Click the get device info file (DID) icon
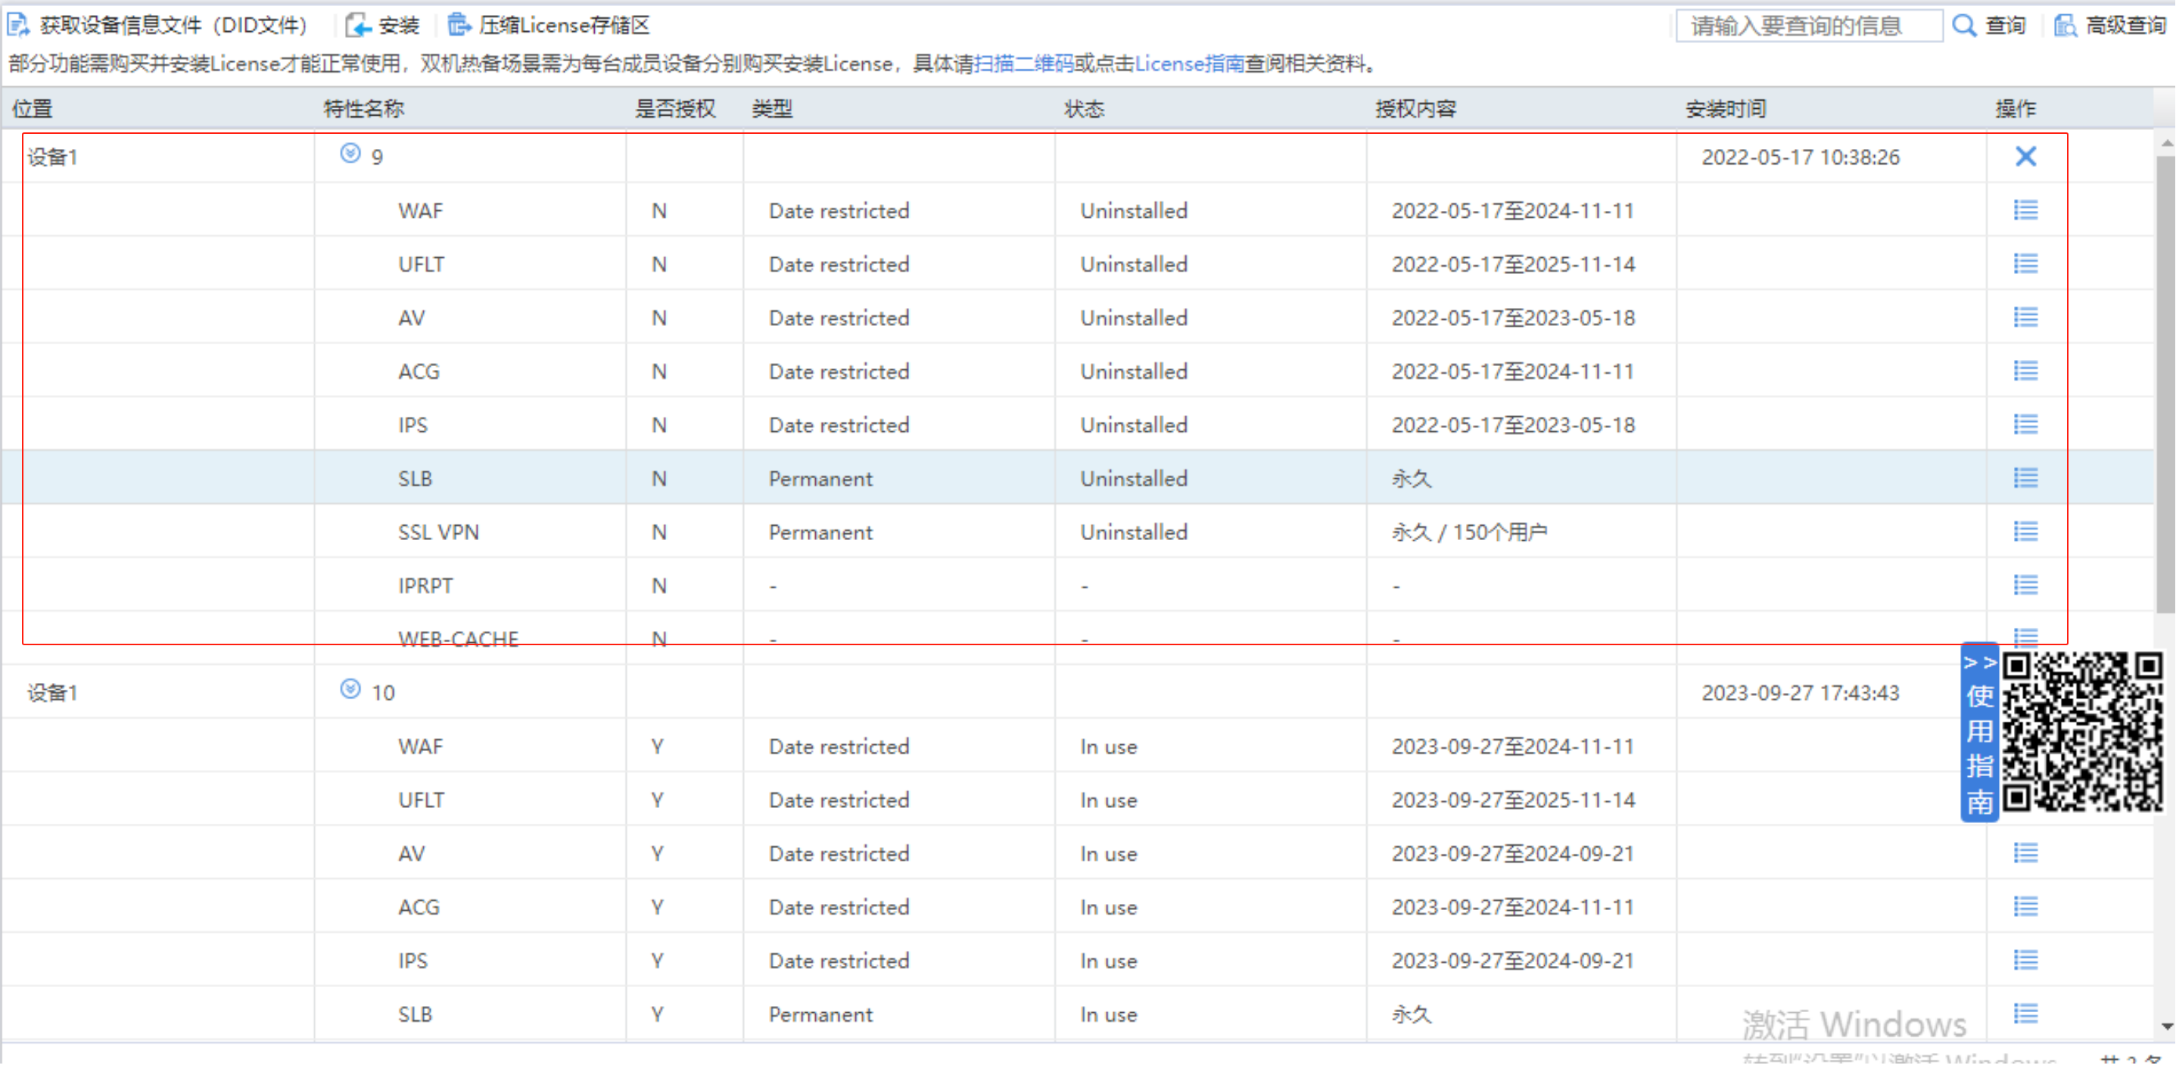The image size is (2176, 1090). pyautogui.click(x=19, y=25)
